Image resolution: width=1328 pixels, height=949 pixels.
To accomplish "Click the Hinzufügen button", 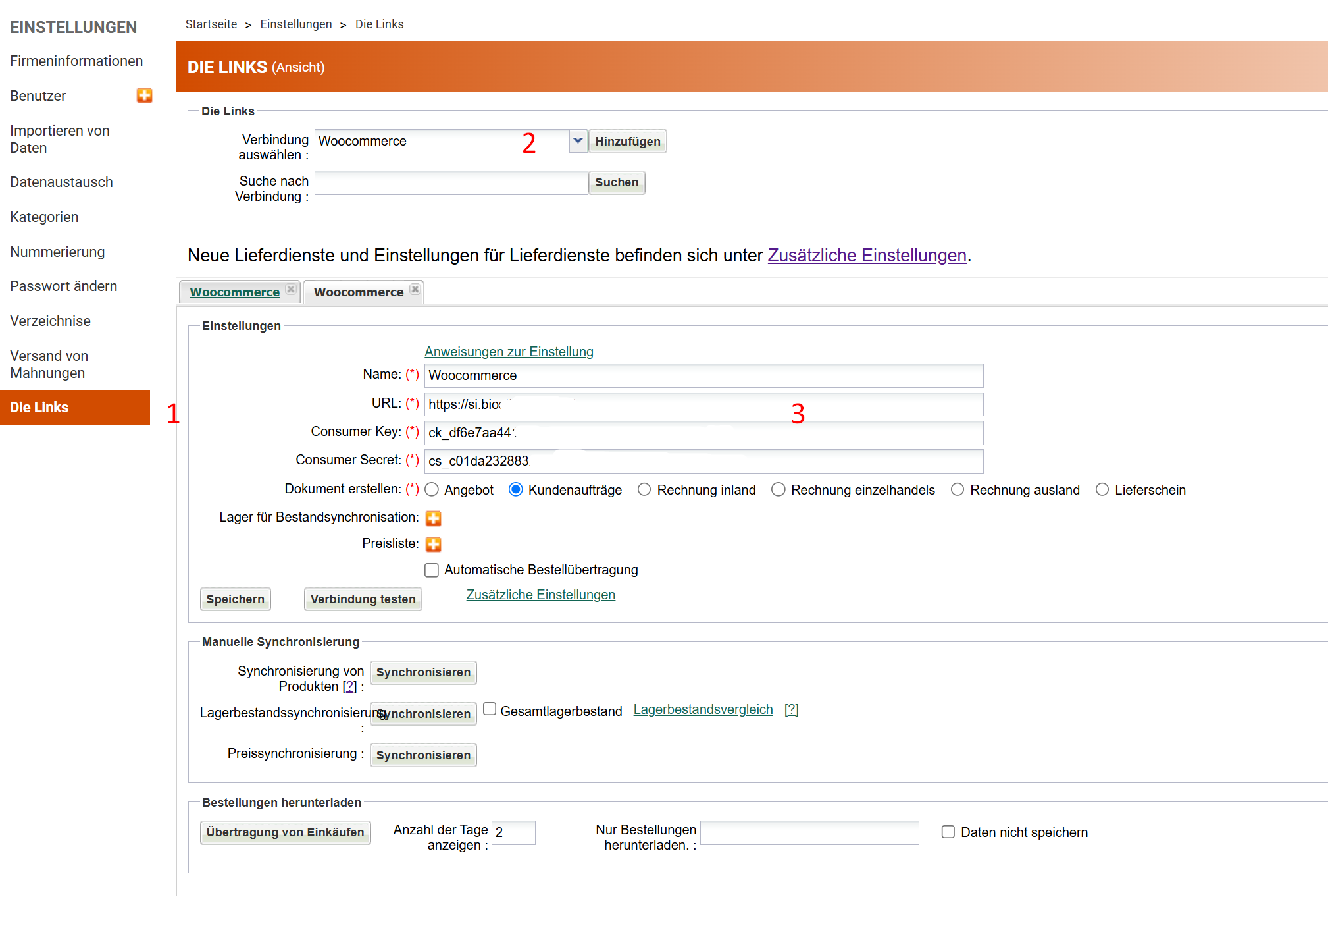I will click(x=627, y=142).
